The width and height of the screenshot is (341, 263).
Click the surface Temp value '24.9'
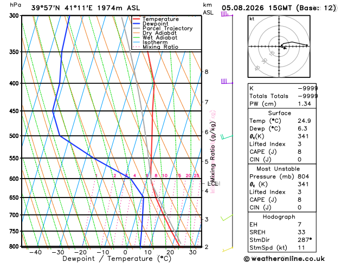point(305,121)
